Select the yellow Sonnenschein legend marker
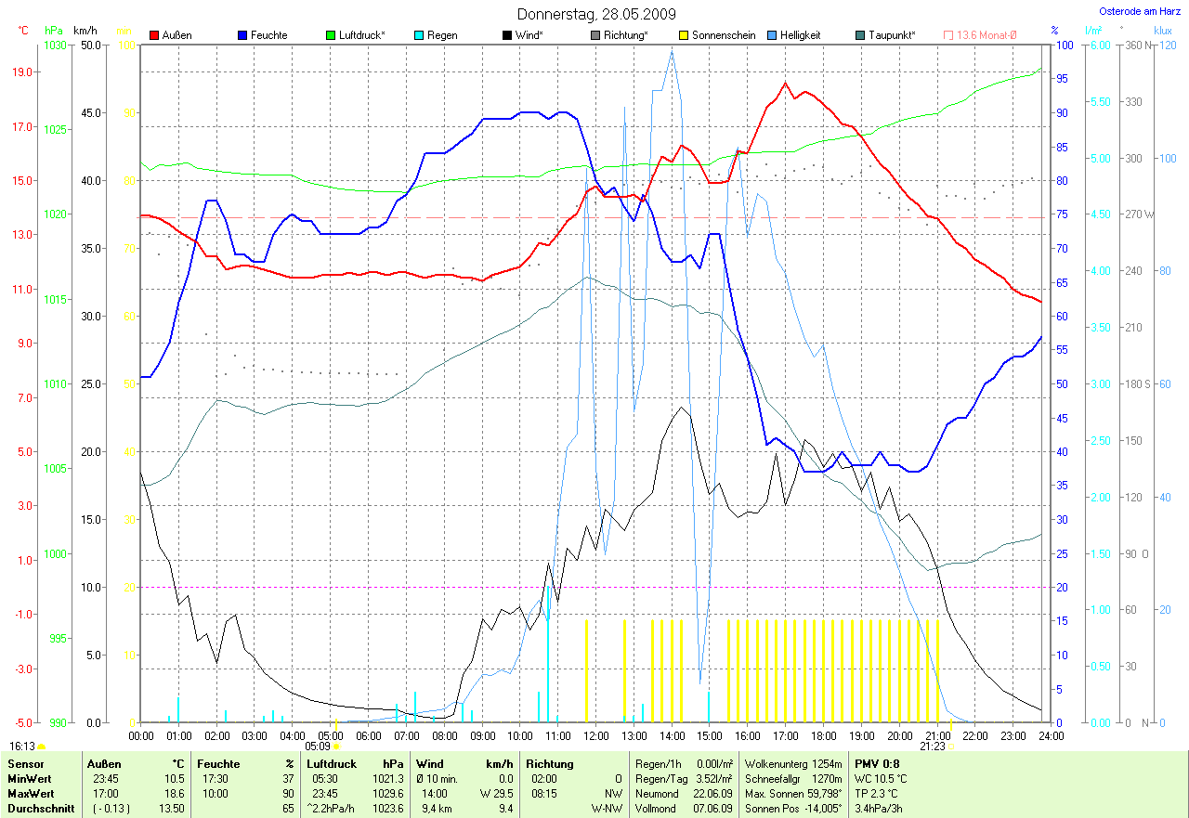 (684, 35)
